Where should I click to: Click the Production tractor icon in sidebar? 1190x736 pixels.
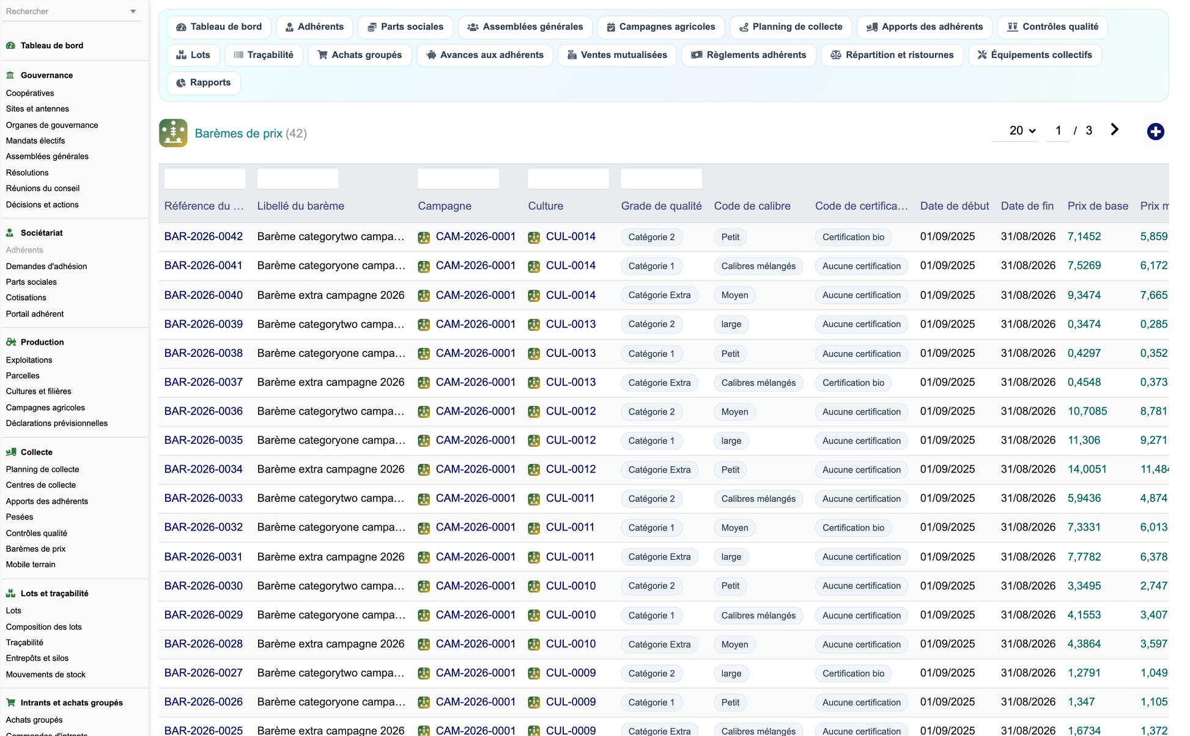[10, 342]
